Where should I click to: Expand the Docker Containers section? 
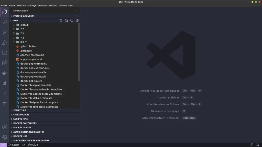[25, 123]
